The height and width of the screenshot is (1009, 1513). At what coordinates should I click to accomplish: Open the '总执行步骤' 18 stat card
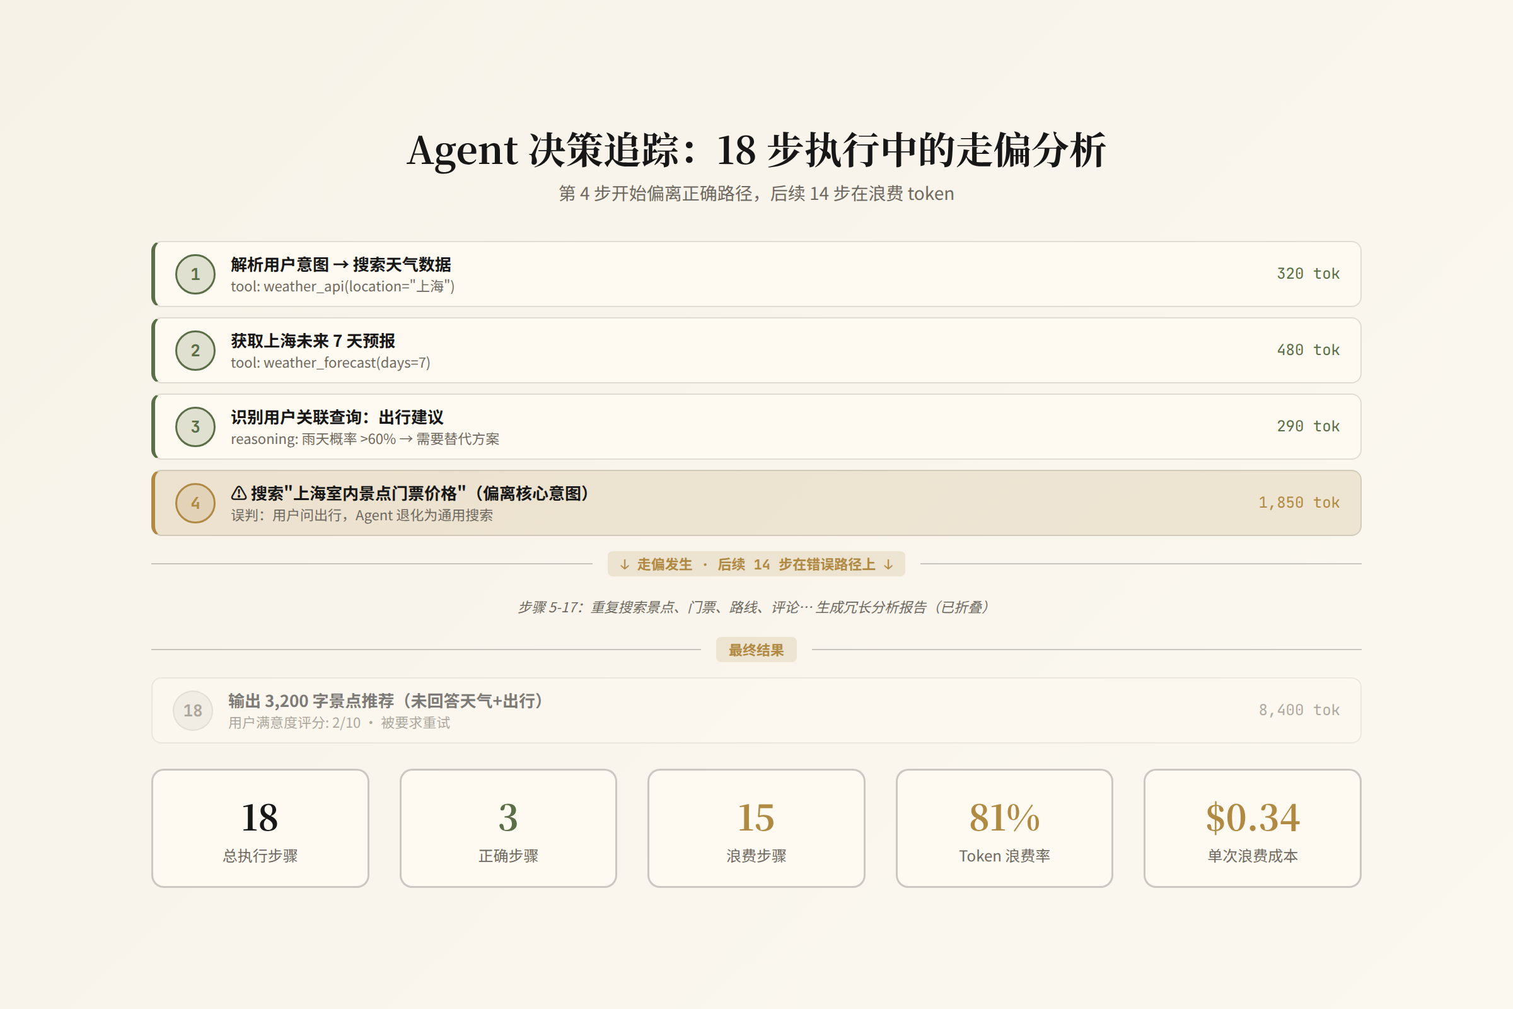pos(260,828)
